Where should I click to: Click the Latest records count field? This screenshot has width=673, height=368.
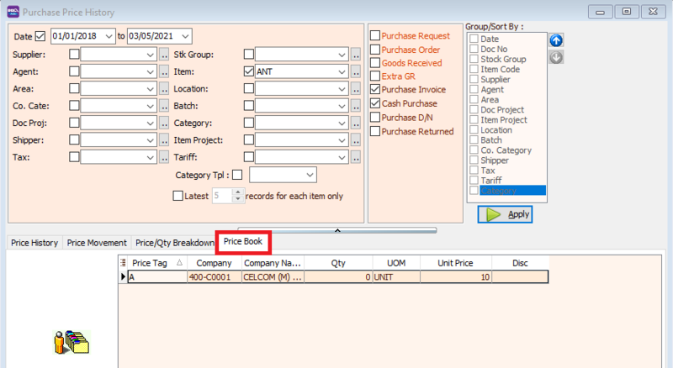[x=221, y=196]
